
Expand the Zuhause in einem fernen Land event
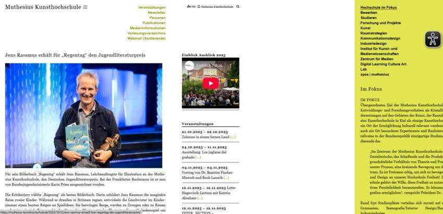232,137
